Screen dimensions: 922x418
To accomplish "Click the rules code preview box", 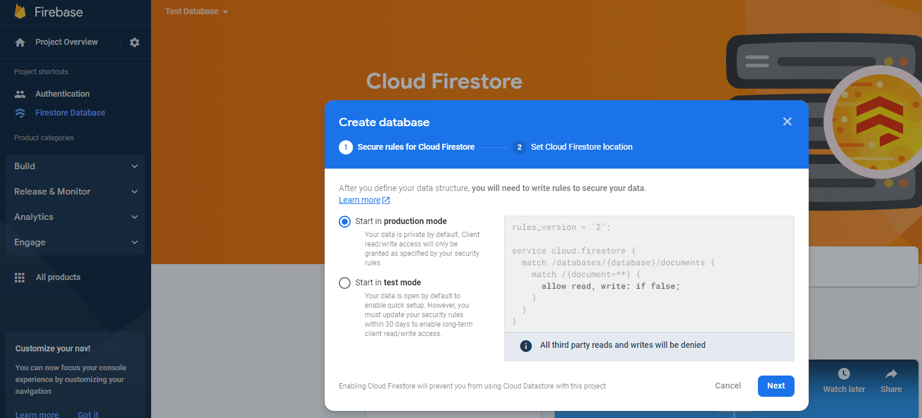I will click(649, 274).
